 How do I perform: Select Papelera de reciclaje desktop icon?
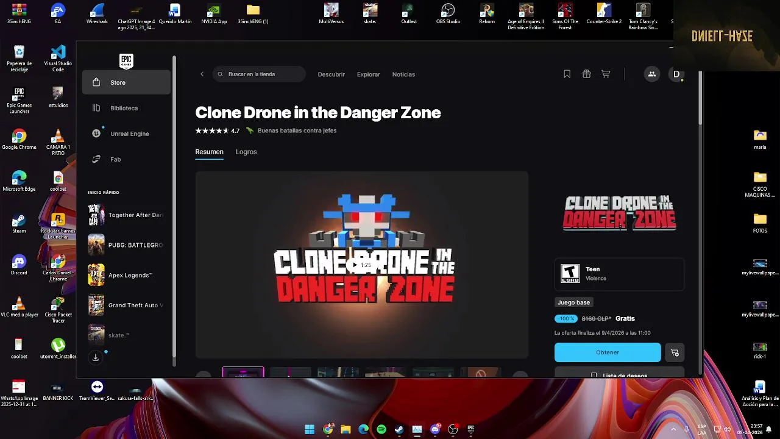(x=19, y=59)
